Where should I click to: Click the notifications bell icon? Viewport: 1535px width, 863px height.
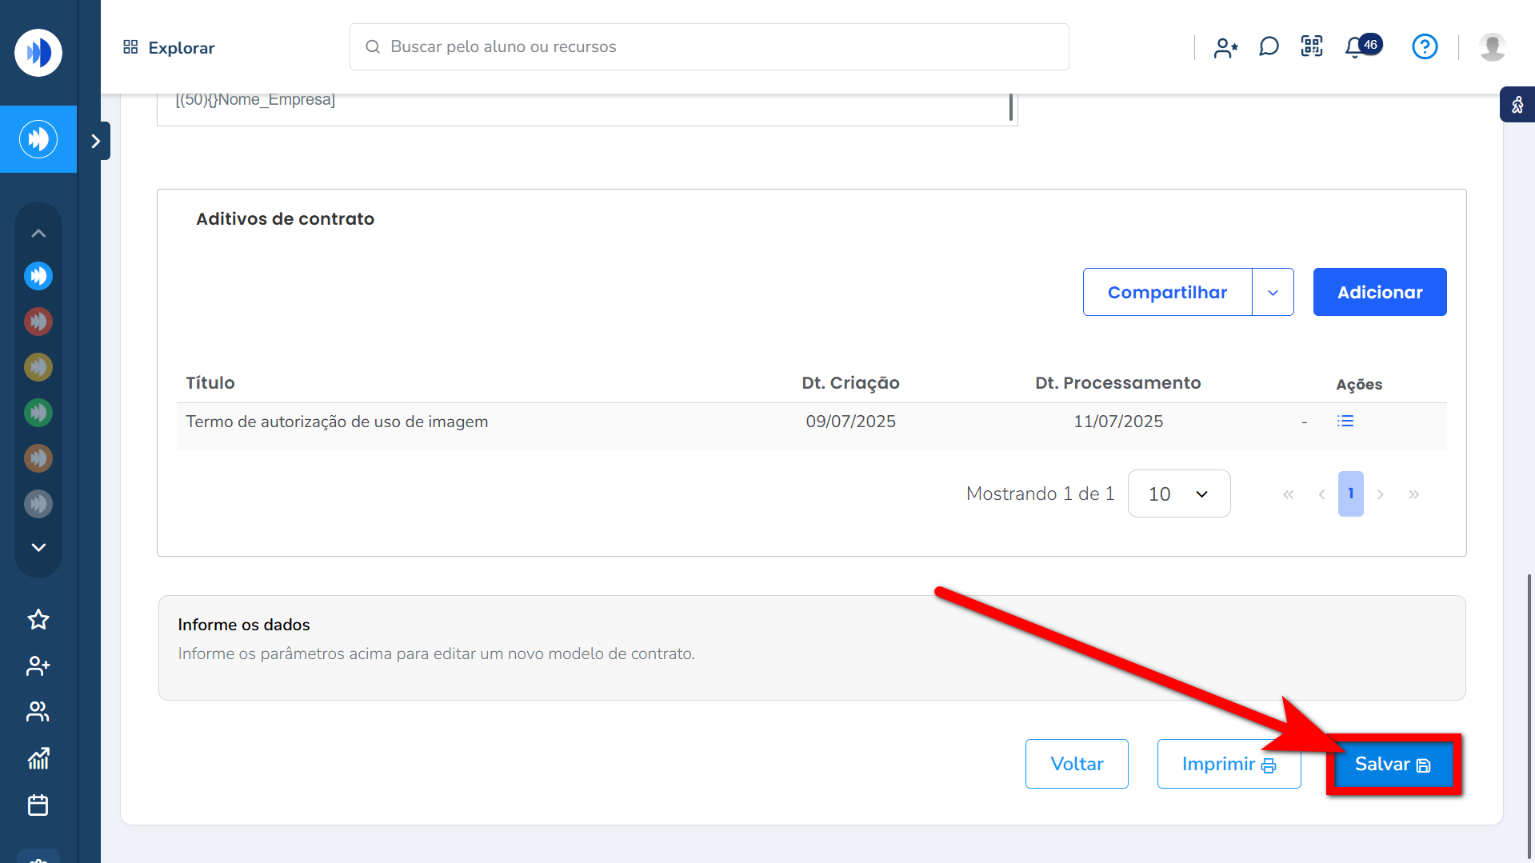pyautogui.click(x=1354, y=47)
